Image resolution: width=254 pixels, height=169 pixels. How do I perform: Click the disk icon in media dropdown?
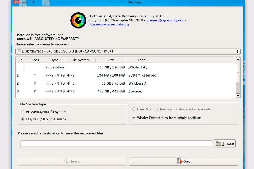(19, 51)
